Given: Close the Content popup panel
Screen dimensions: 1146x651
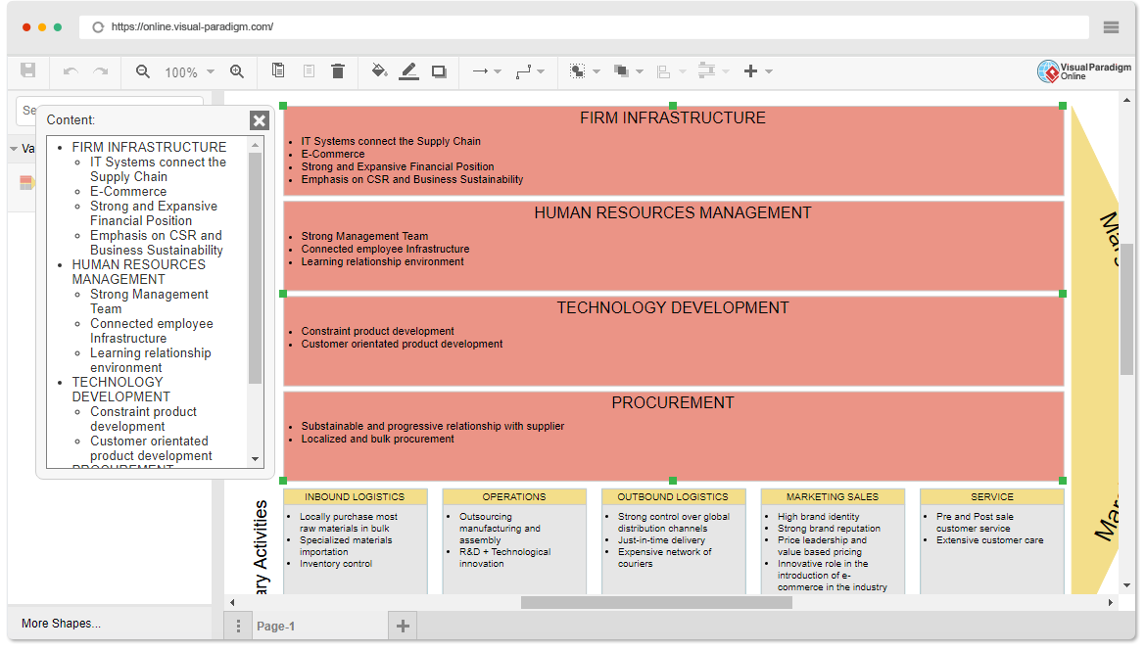Looking at the screenshot, I should click(x=260, y=120).
